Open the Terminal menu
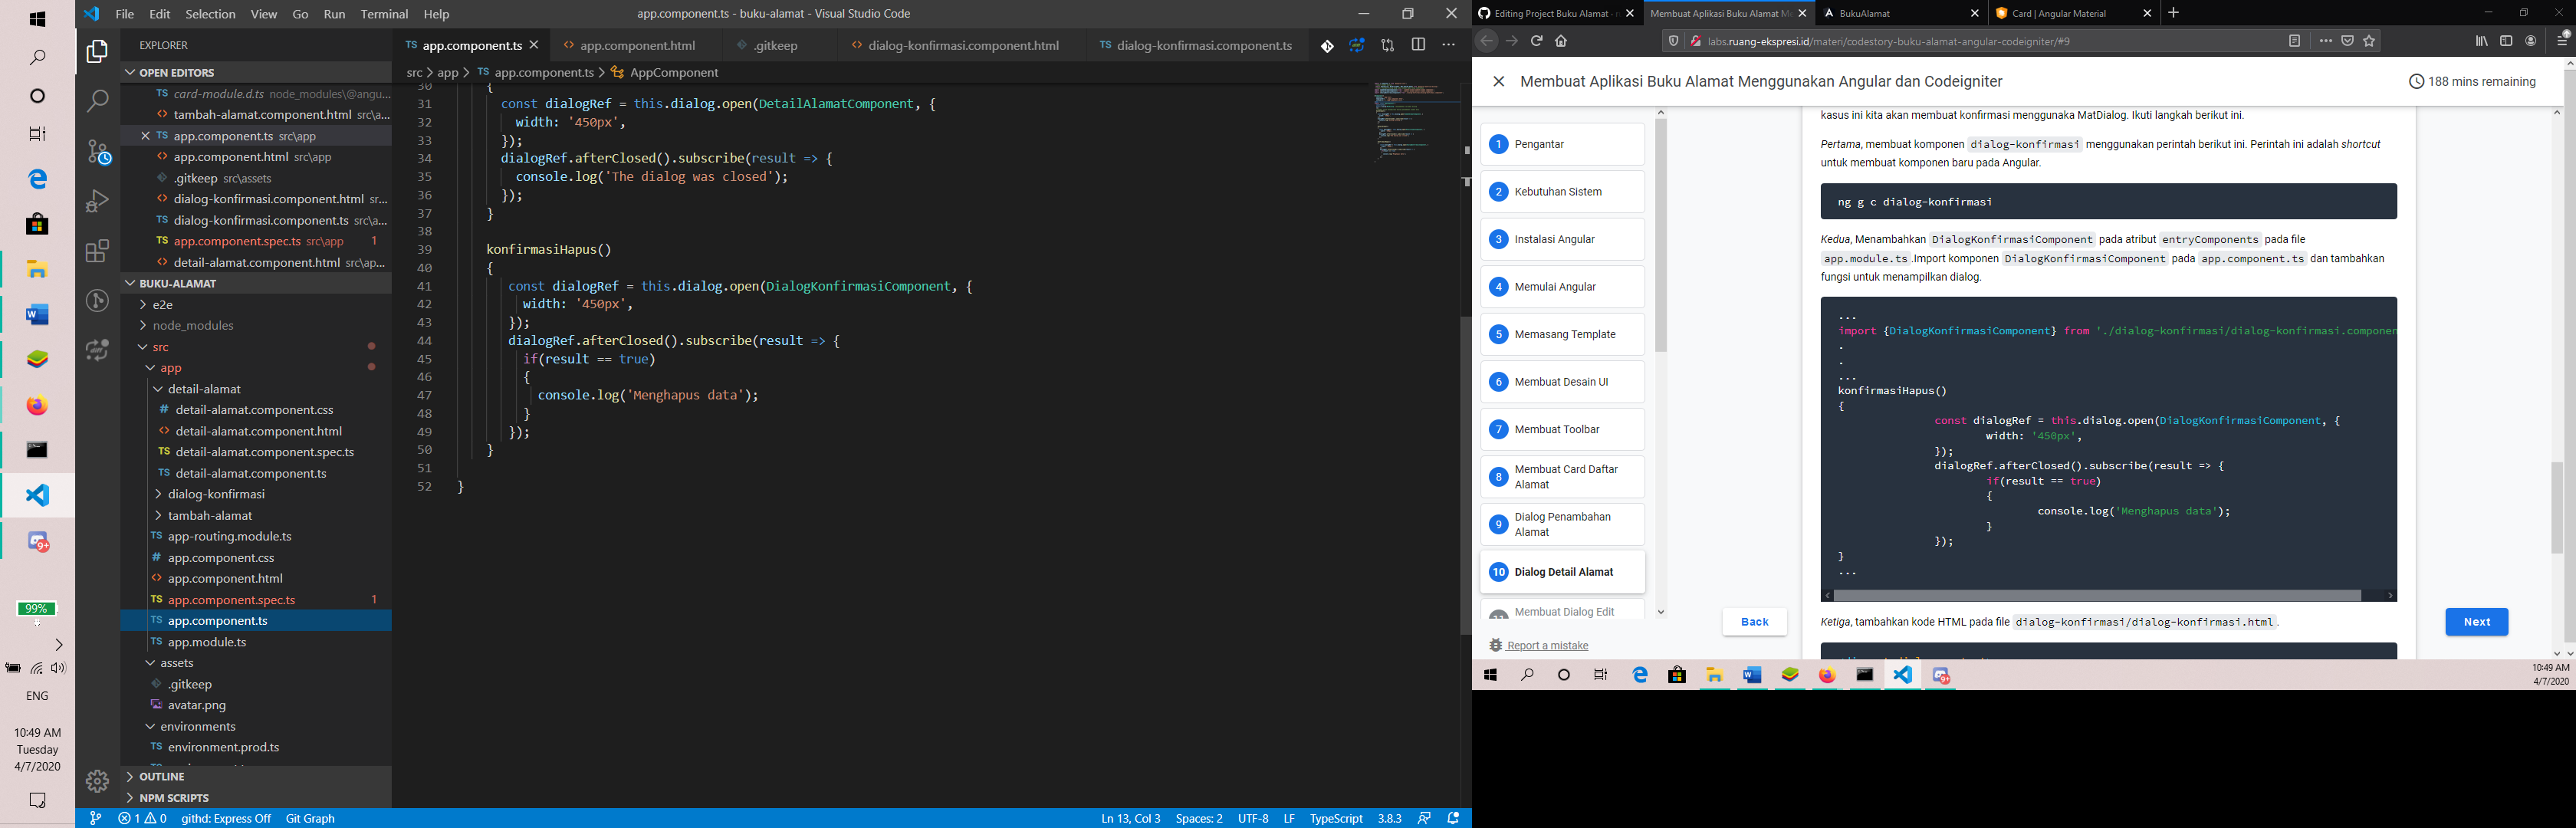2576x828 pixels. pos(384,14)
